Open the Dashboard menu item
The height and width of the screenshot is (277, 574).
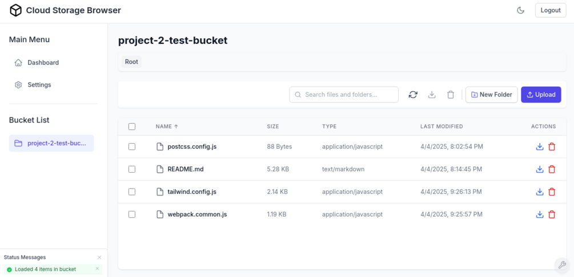43,63
